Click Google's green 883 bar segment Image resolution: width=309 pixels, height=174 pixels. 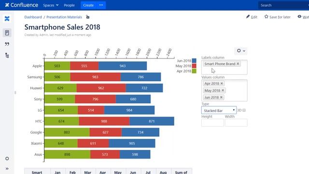(x=67, y=132)
